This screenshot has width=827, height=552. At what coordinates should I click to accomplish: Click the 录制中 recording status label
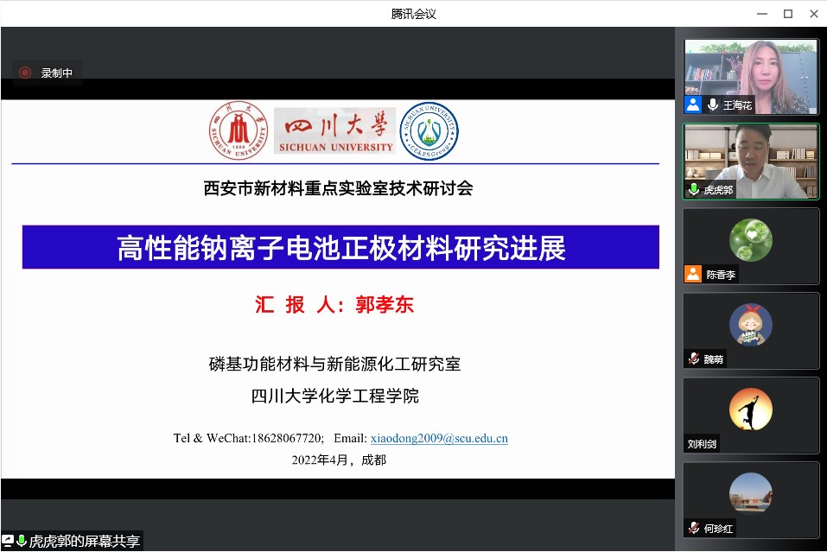[57, 73]
